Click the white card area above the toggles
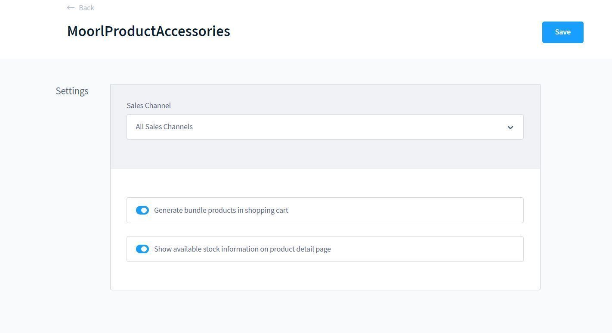The width and height of the screenshot is (612, 333). pos(325,183)
